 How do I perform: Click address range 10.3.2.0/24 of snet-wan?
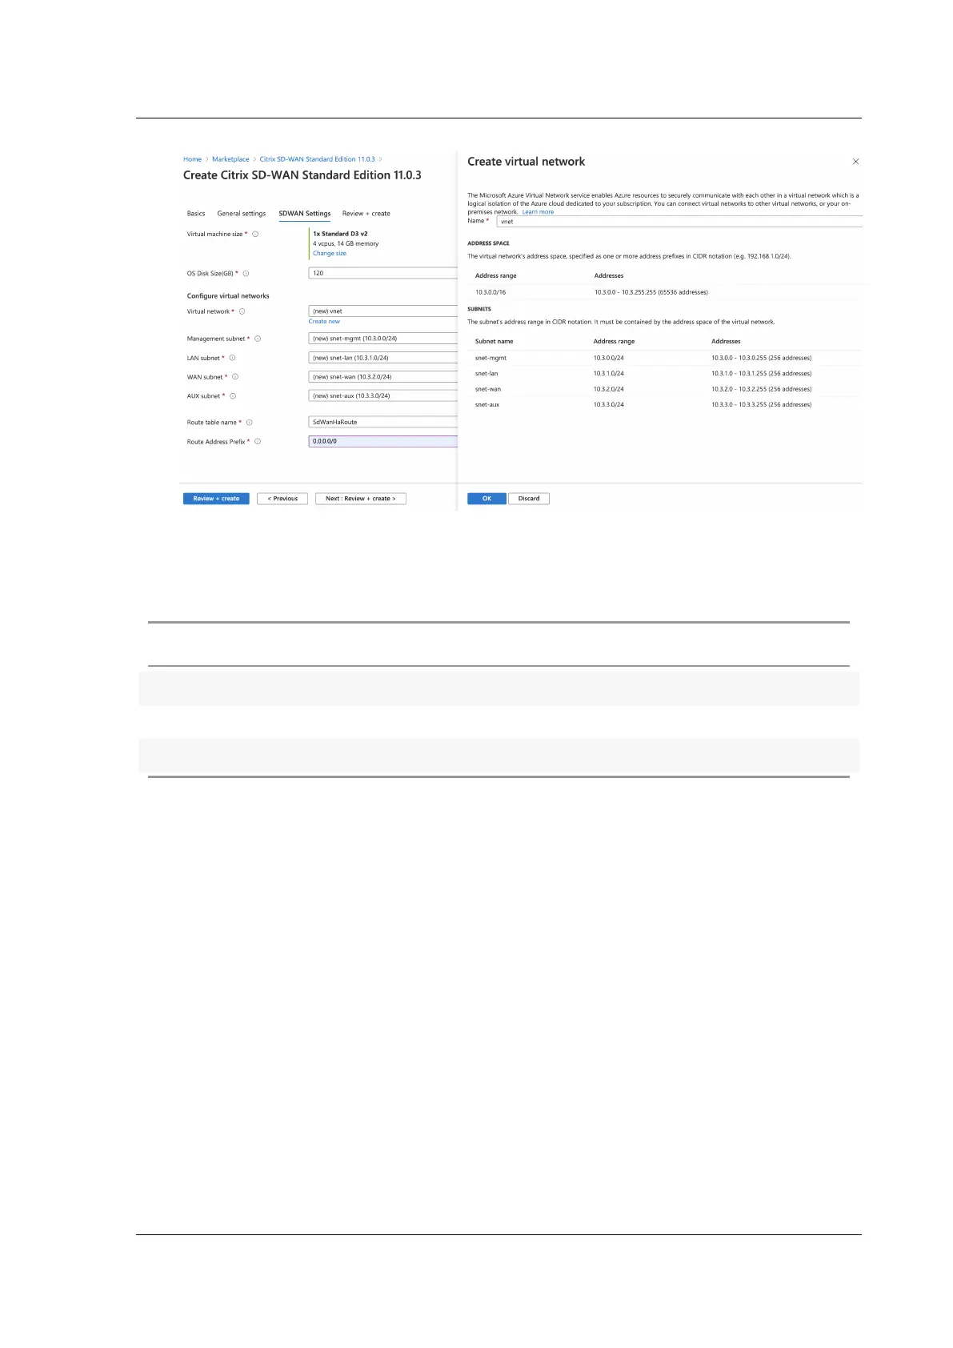click(609, 389)
